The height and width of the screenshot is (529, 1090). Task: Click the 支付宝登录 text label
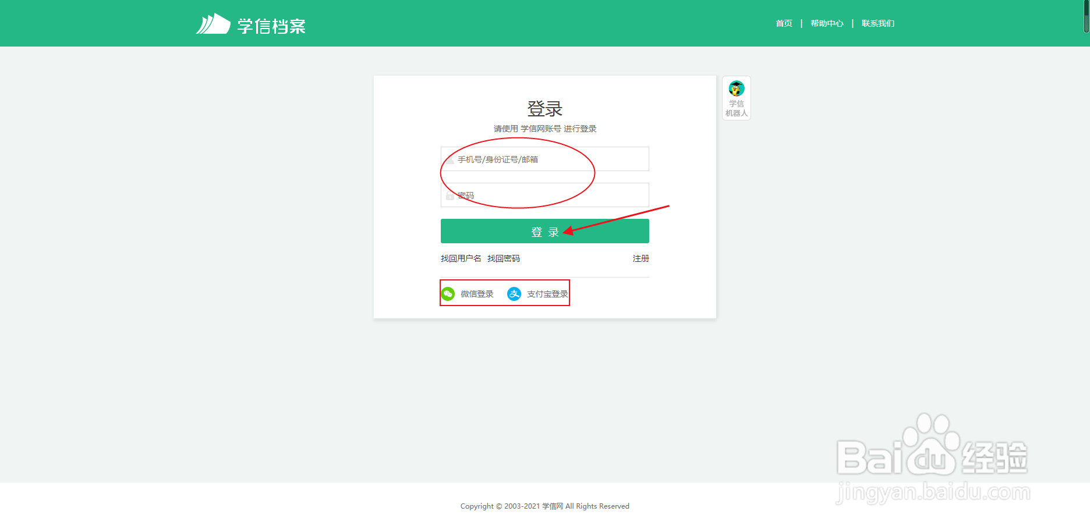tap(547, 294)
